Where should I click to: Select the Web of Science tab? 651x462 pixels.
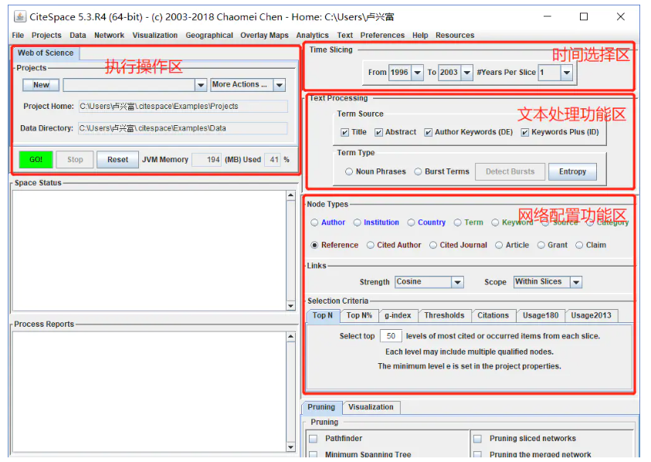(x=46, y=53)
